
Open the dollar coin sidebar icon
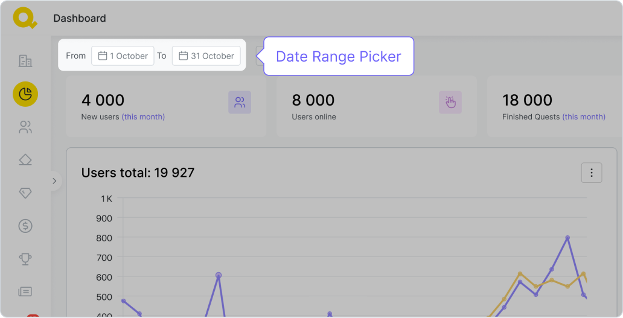click(25, 226)
